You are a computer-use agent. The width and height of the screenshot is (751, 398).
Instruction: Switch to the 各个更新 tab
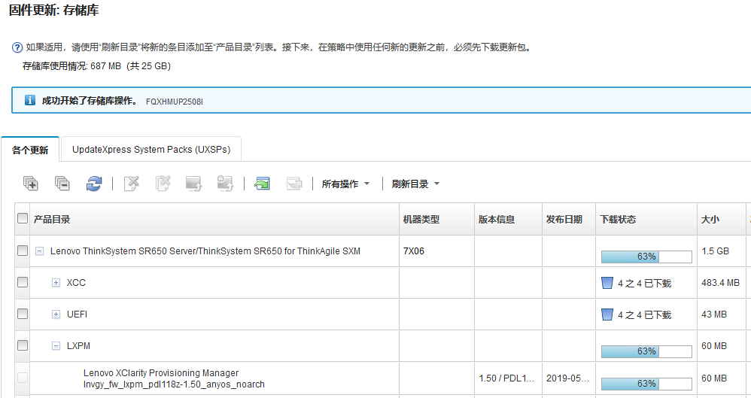[30, 150]
